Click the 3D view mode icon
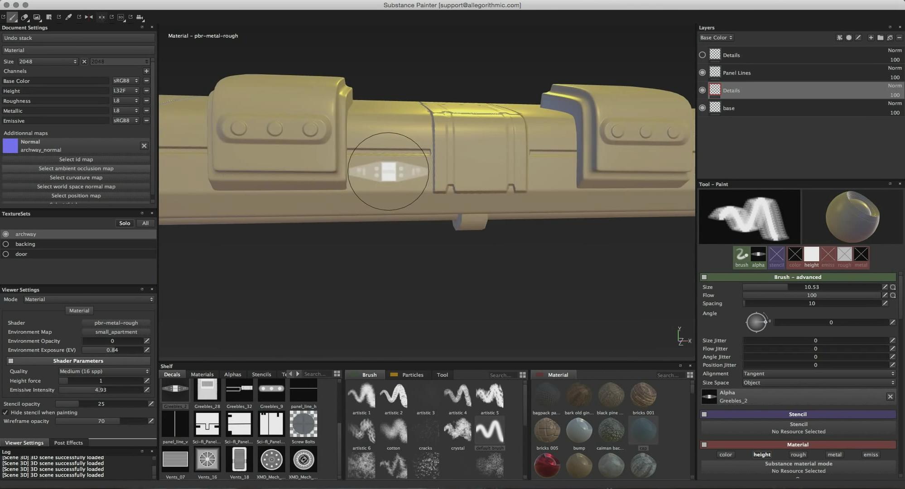Screen dimensions: 905x489 pyautogui.click(x=121, y=17)
